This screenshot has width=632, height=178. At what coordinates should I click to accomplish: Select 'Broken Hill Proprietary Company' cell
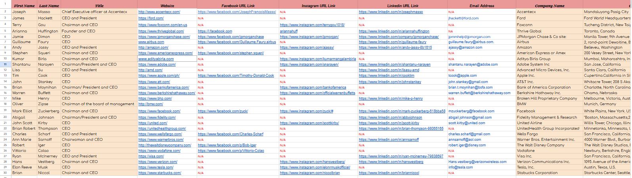click(550, 98)
